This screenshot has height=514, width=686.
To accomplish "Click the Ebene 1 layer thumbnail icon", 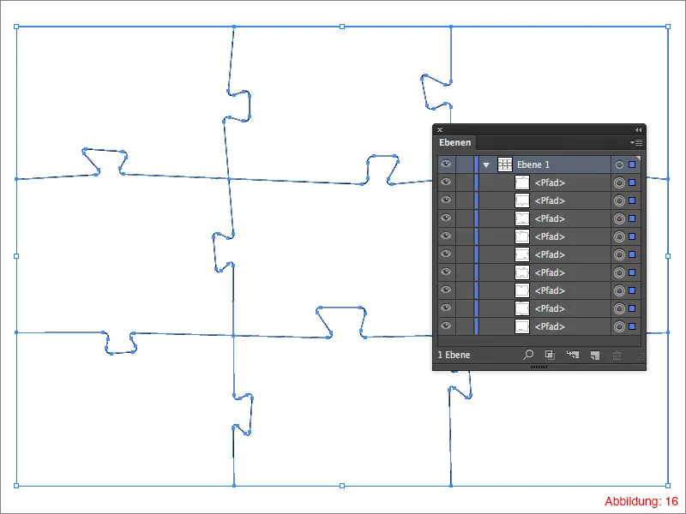I will [506, 164].
